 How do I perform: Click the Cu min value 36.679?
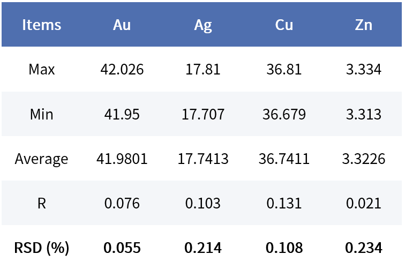284,114
